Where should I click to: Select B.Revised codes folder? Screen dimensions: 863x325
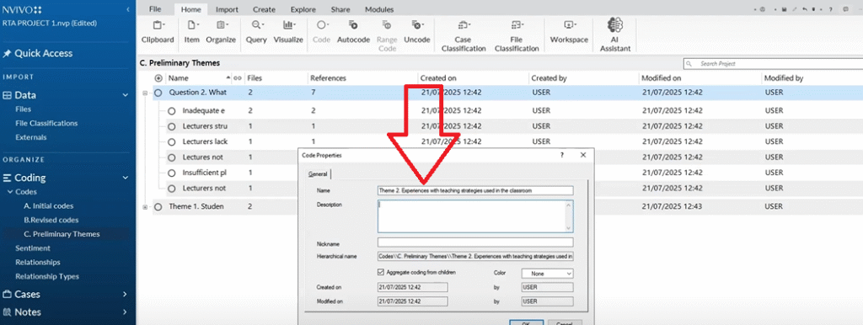(51, 220)
